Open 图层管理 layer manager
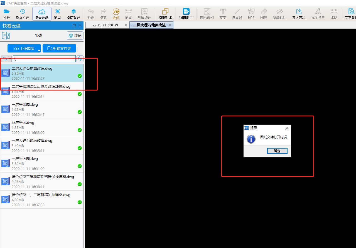Viewport: 356px width, 248px height. tap(73, 14)
